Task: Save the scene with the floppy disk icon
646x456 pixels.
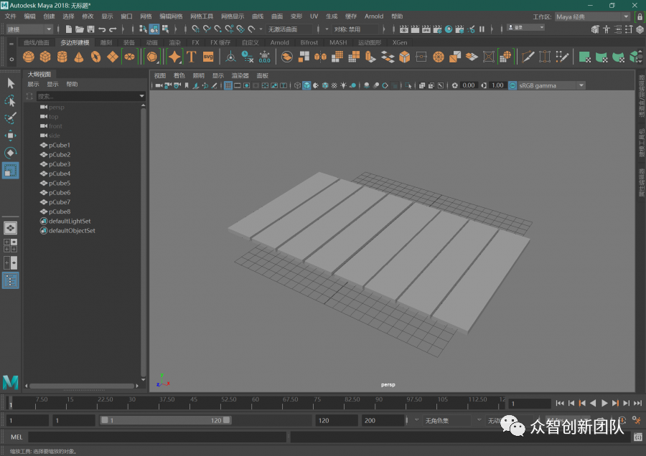Action: [90, 29]
